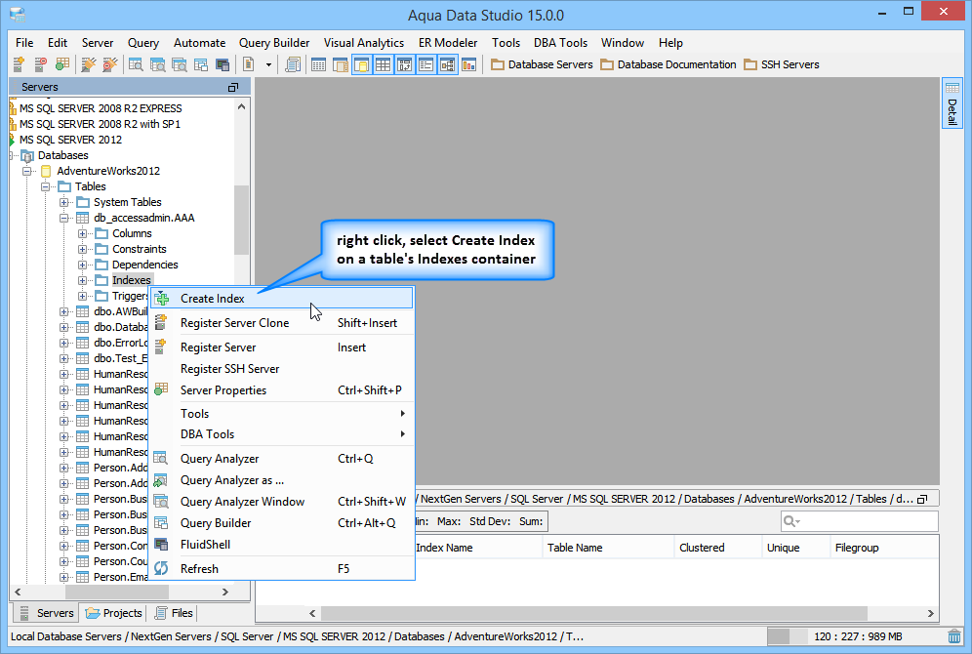Open the Visual Analytics menu

point(364,43)
